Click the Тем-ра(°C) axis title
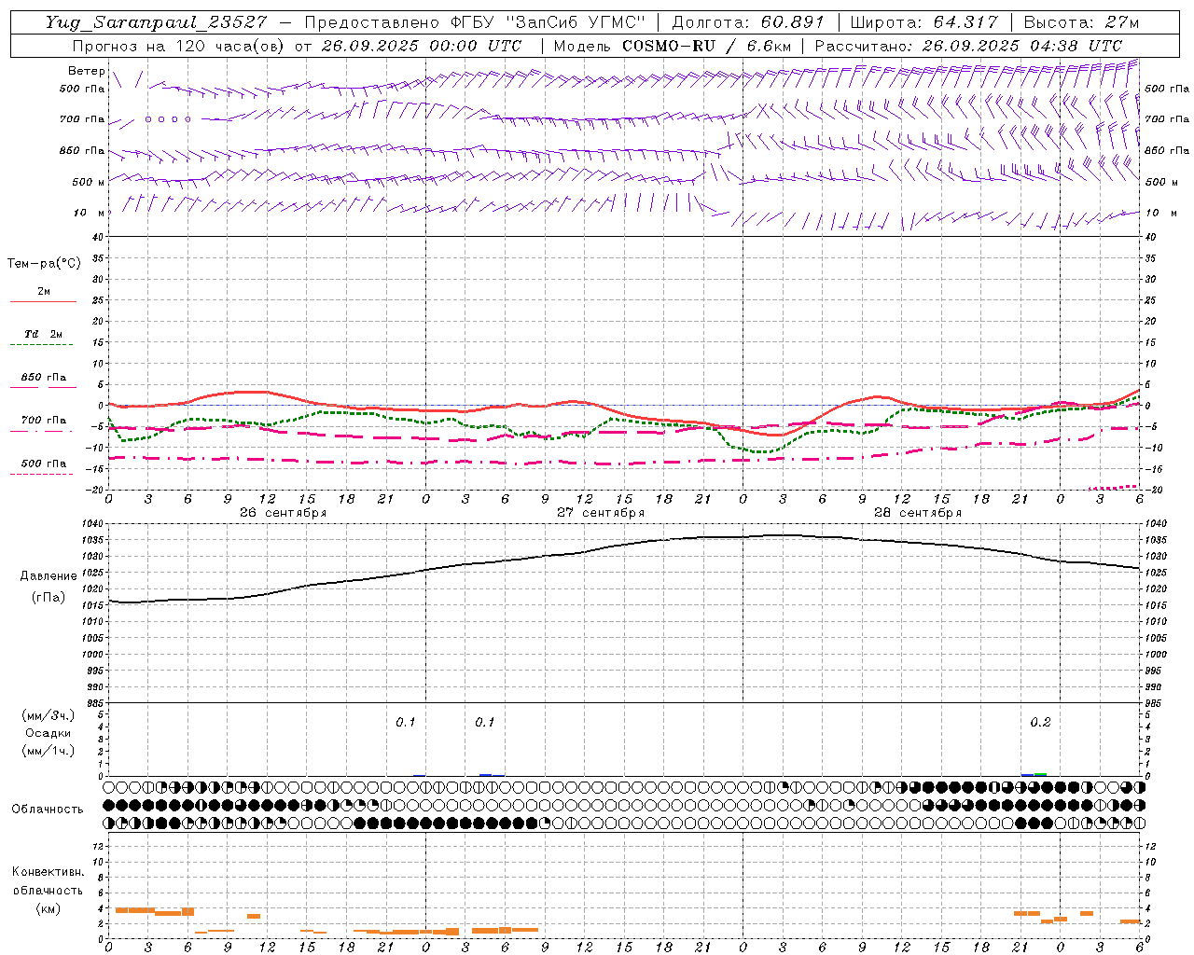 pos(44,264)
